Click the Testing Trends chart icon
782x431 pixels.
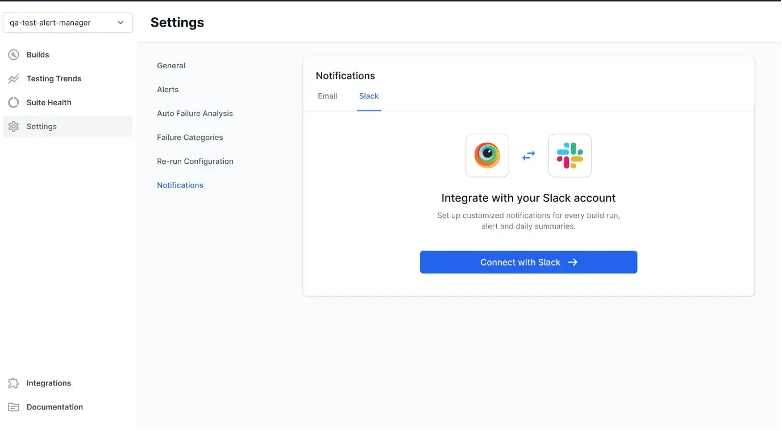pyautogui.click(x=14, y=79)
